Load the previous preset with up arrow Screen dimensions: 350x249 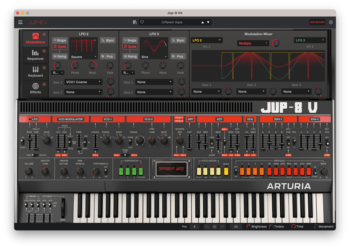[x=203, y=22]
